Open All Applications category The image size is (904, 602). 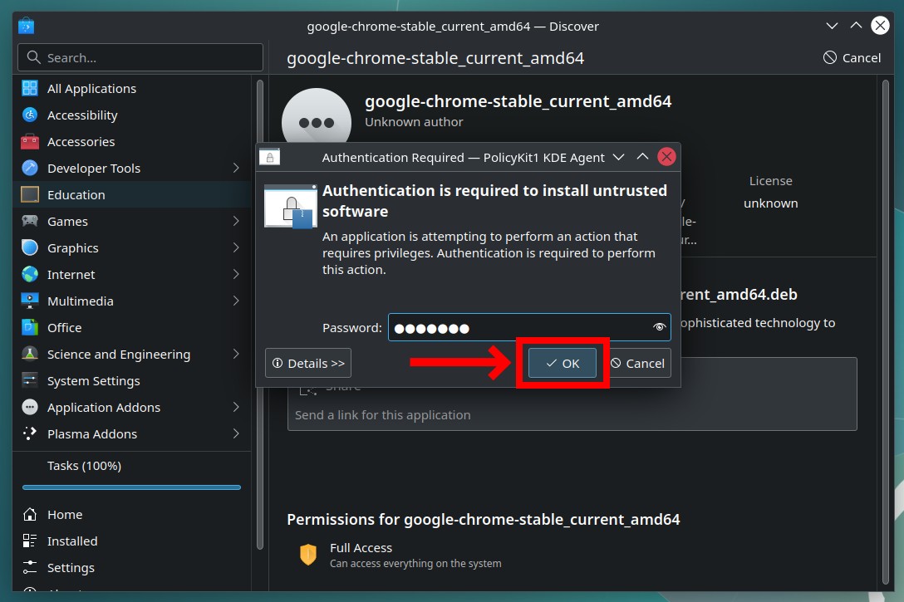[x=132, y=88]
